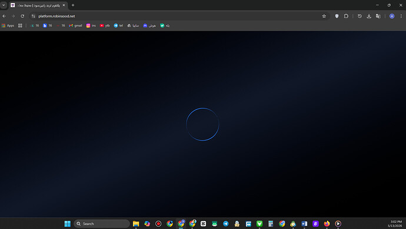Open the shield extension icon
Viewport: 406px width, 229px height.
click(x=337, y=16)
